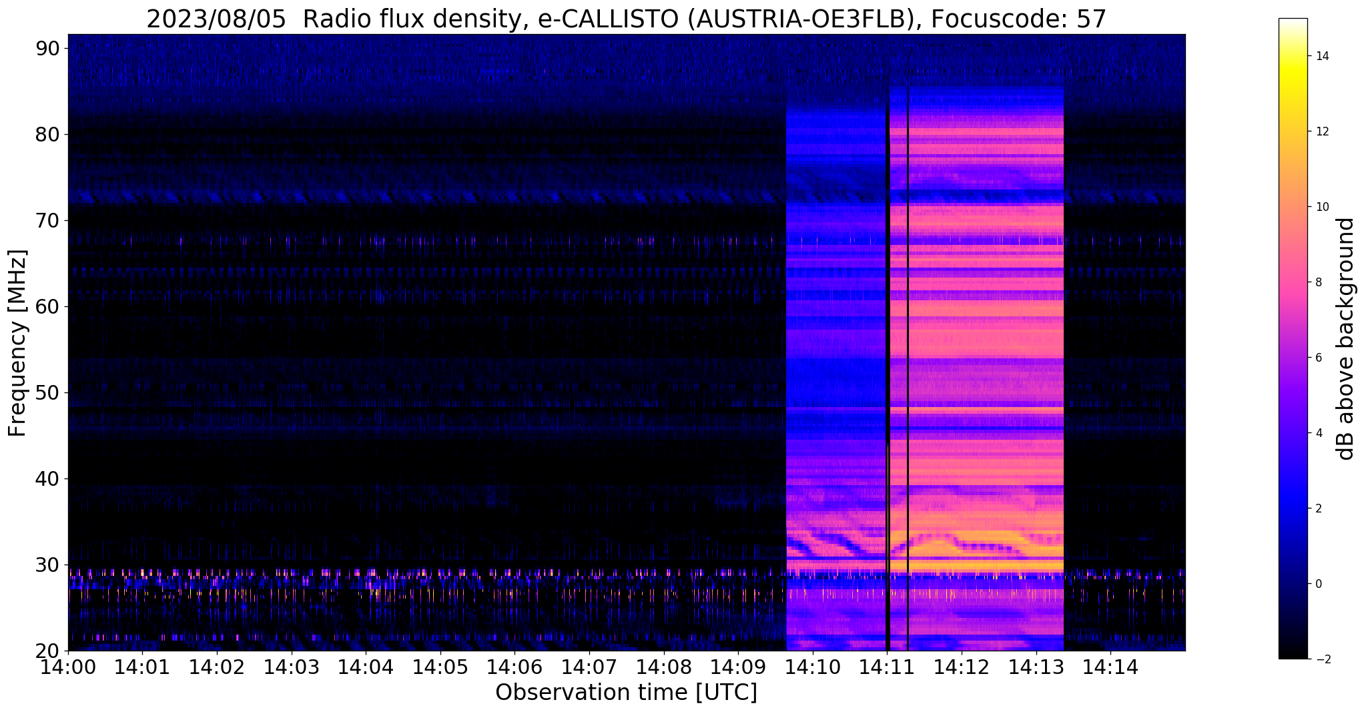This screenshot has width=1366, height=712.
Task: Click the 14:05 time tick label
Action: [440, 667]
